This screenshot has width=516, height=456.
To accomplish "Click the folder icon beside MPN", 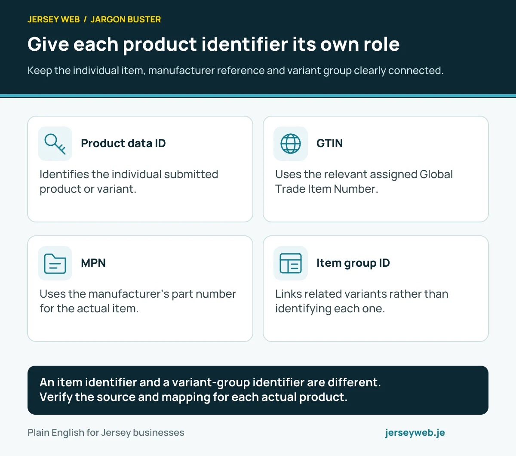I will click(x=55, y=263).
